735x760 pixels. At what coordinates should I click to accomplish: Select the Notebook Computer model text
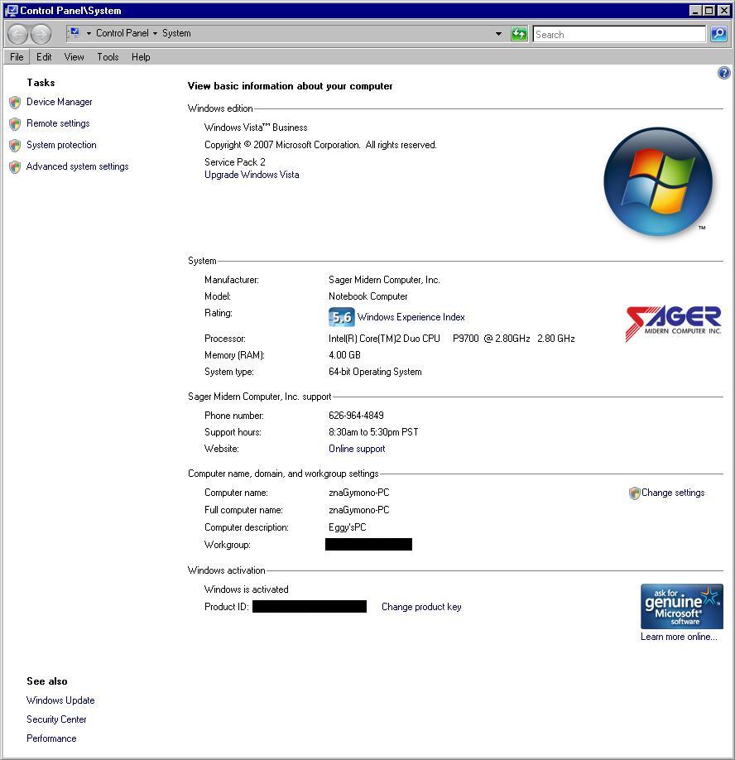[x=367, y=296]
